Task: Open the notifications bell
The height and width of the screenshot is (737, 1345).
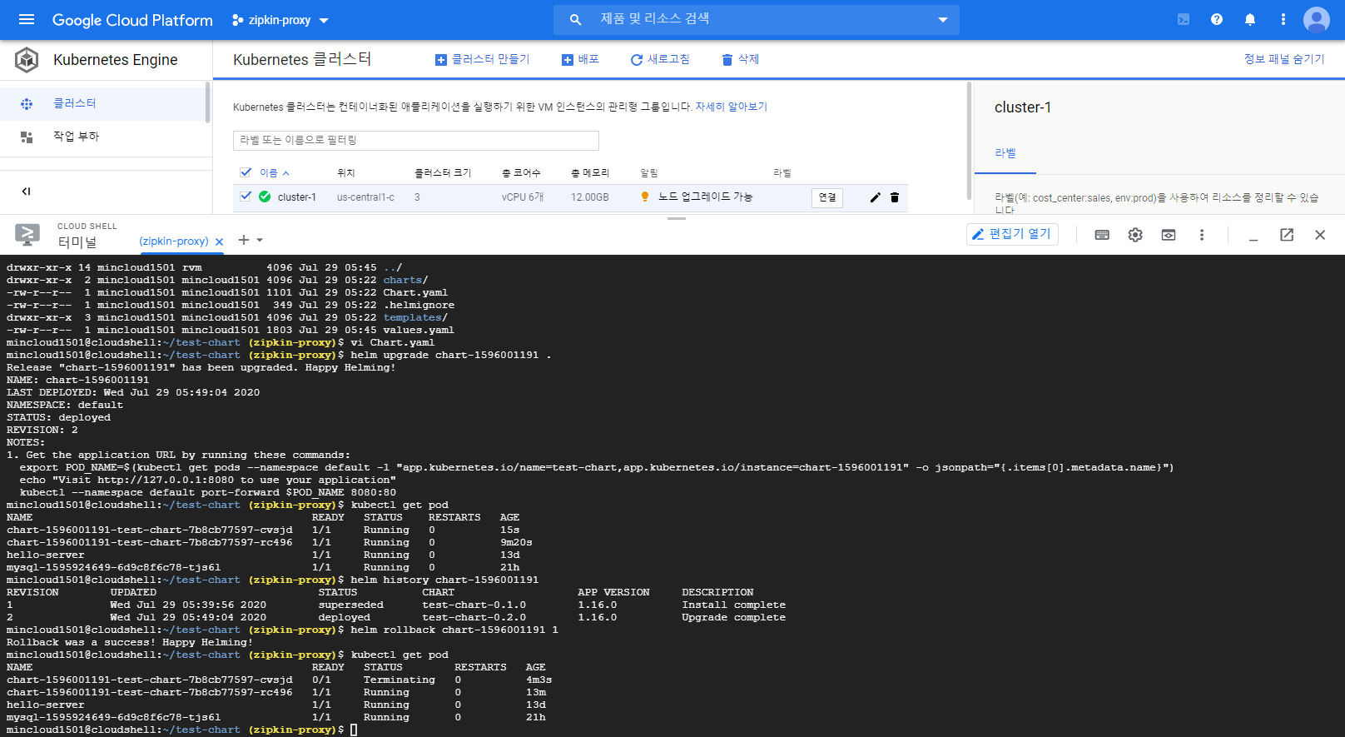Action: (1250, 19)
